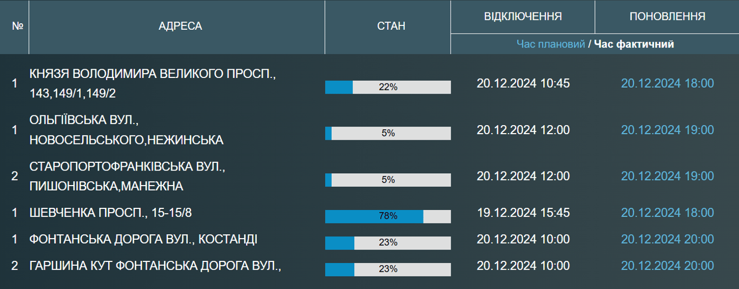The height and width of the screenshot is (289, 739).
Task: Click progress bar for Ольгіївська вул. row
Action: click(x=388, y=133)
